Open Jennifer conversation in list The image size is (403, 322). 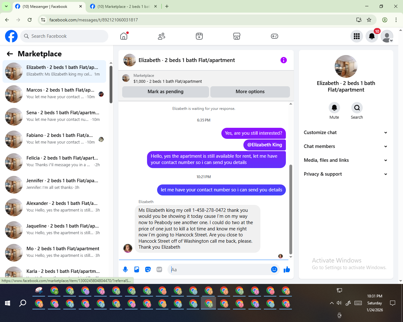[54, 185]
